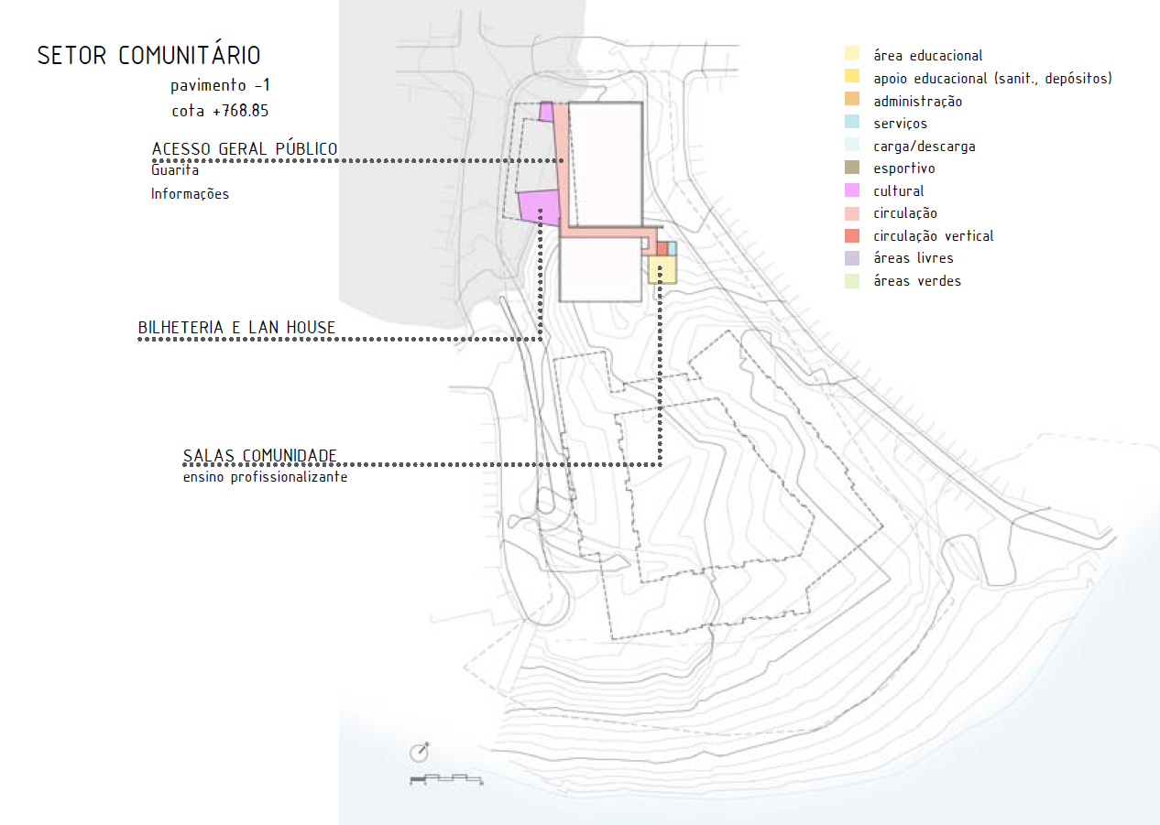Click the 'carga/descarga' legend text
This screenshot has width=1160, height=825.
click(x=925, y=147)
